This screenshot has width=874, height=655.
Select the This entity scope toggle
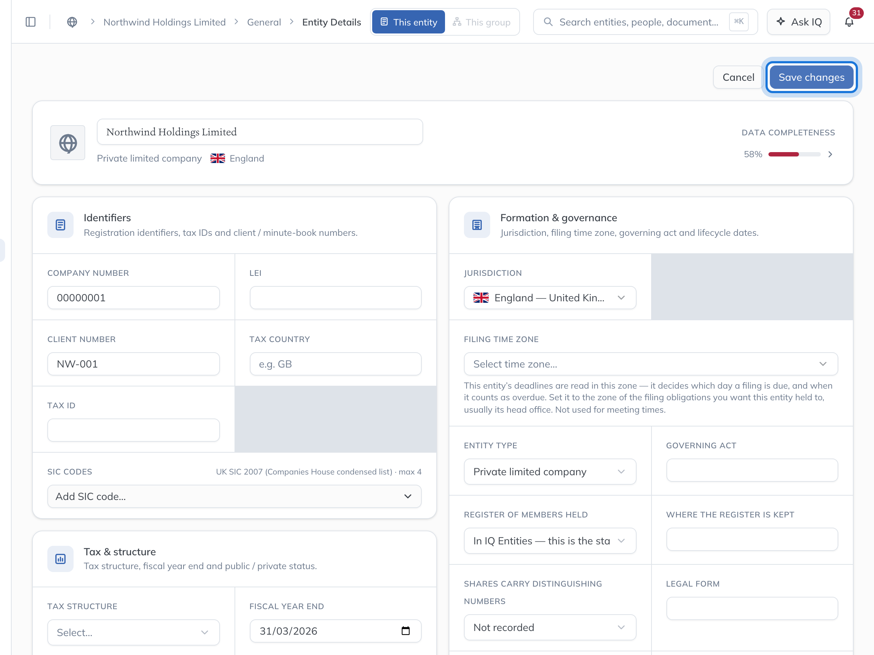[x=409, y=22]
